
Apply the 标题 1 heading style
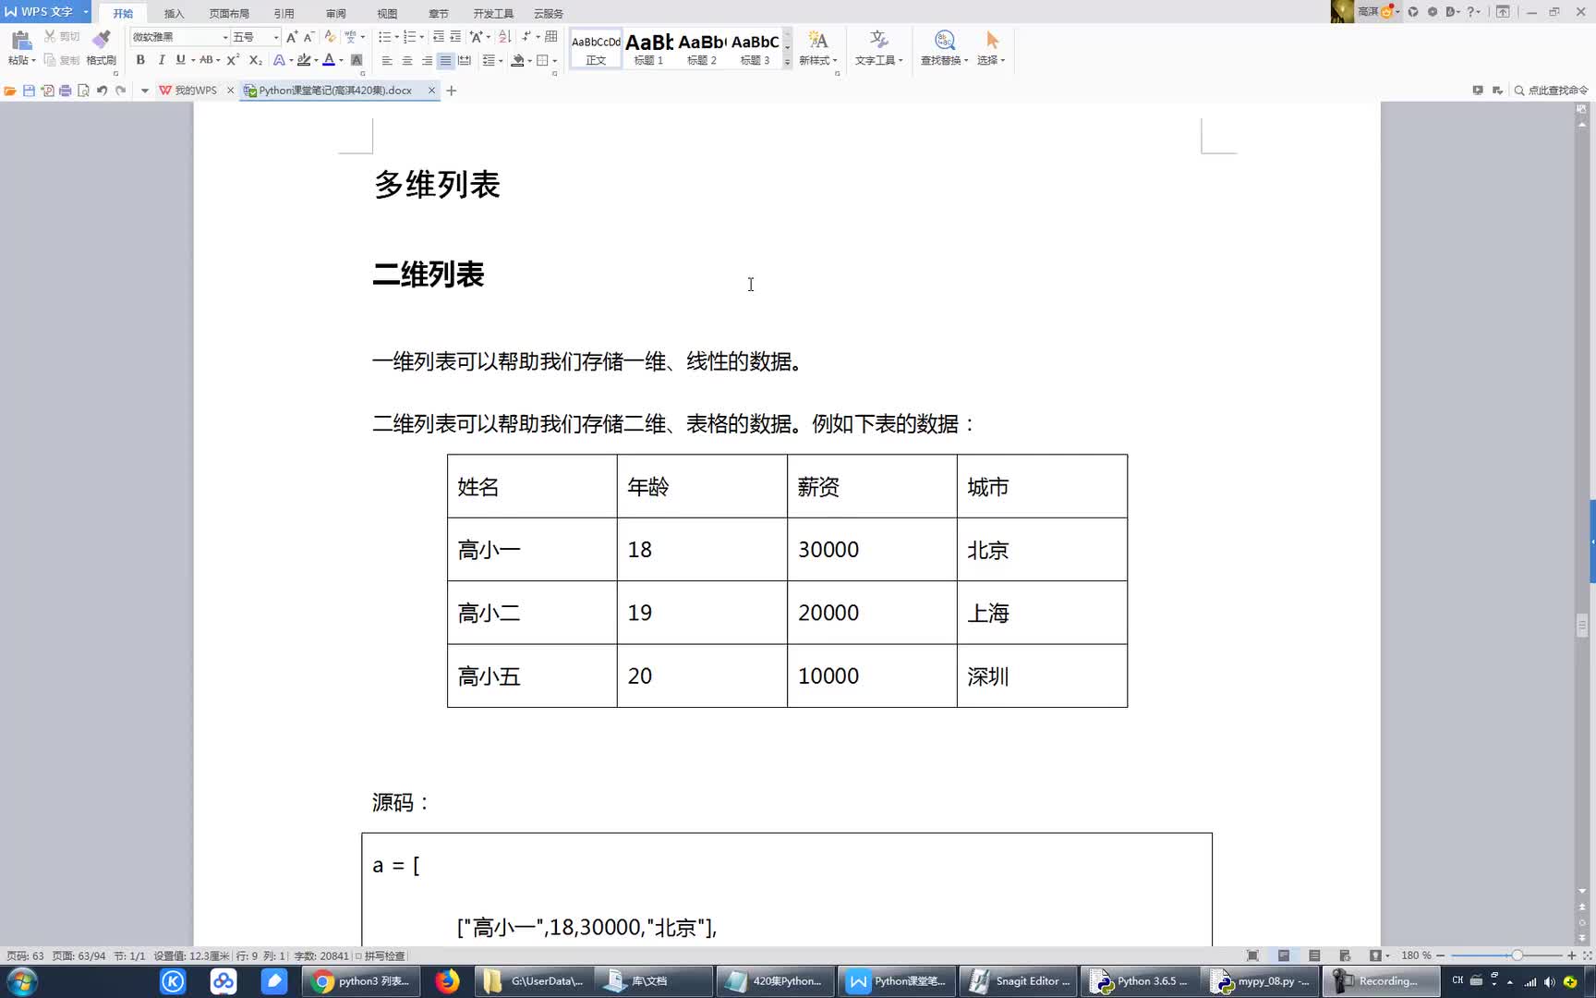(x=648, y=49)
